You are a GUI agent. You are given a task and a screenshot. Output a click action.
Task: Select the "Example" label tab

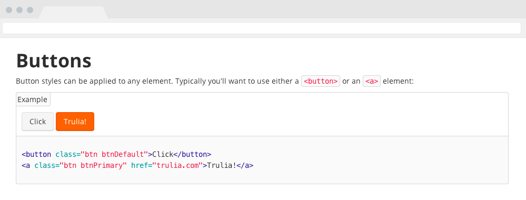coord(33,99)
